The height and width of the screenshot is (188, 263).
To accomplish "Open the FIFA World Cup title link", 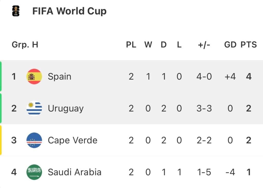I will coord(69,11).
